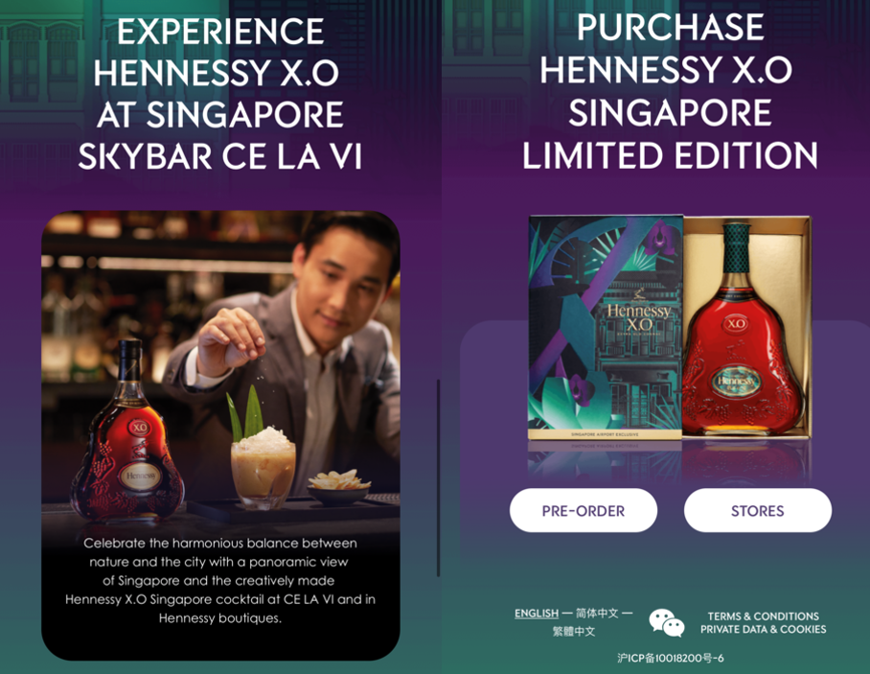Click the vertical scrollbar between the two panels

click(438, 477)
